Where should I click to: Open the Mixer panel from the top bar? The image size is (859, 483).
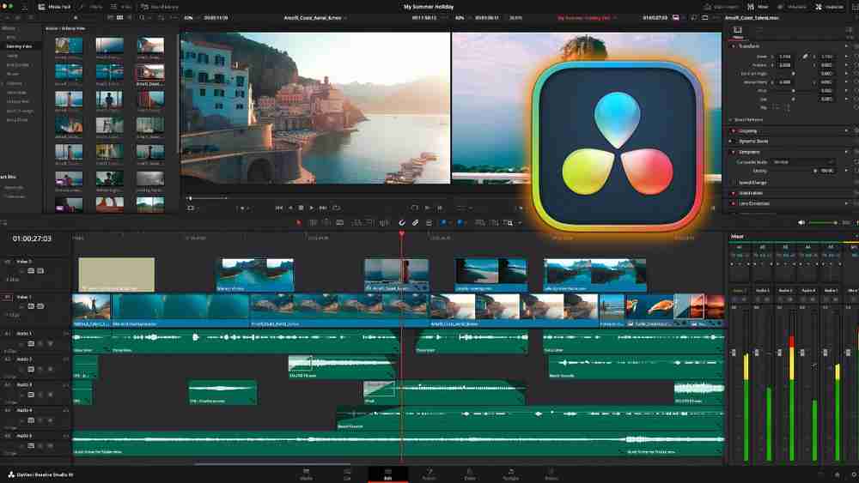click(758, 7)
